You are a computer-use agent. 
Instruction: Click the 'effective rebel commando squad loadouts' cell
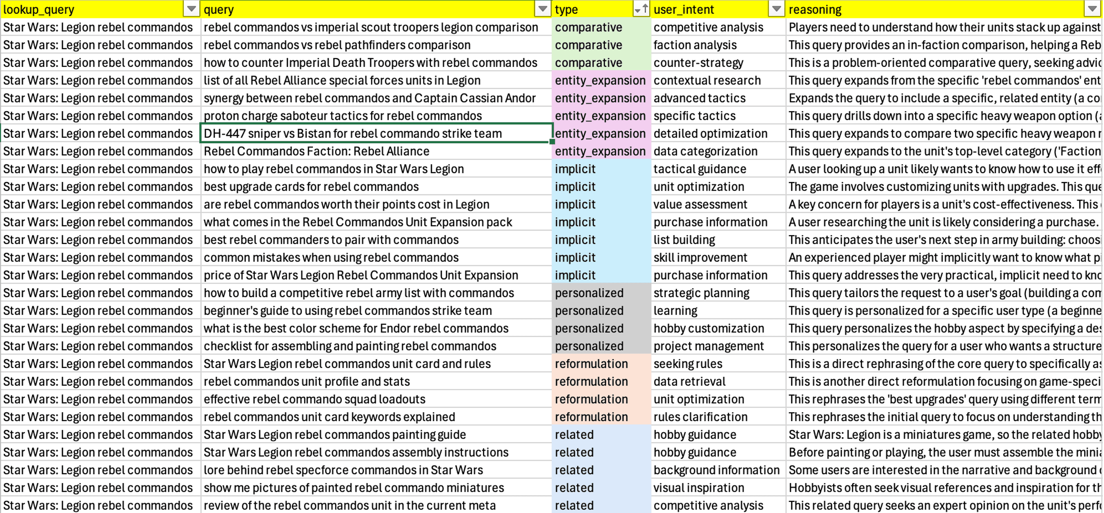point(376,399)
